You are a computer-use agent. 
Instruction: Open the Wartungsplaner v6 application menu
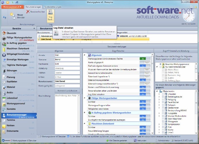[x=12, y=7]
